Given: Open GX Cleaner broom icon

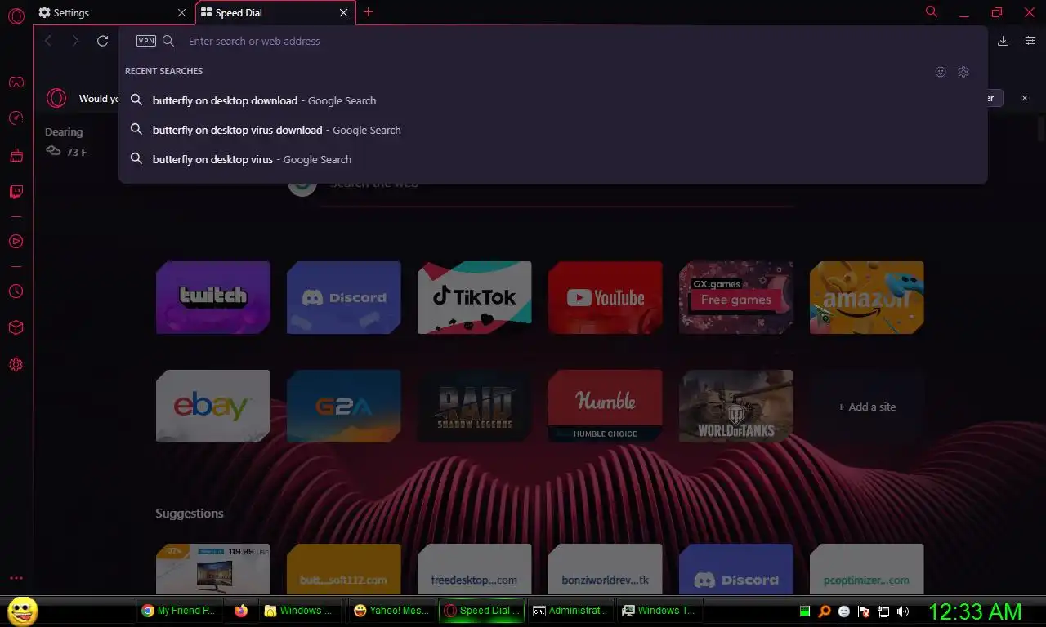Looking at the screenshot, I should click(x=16, y=155).
